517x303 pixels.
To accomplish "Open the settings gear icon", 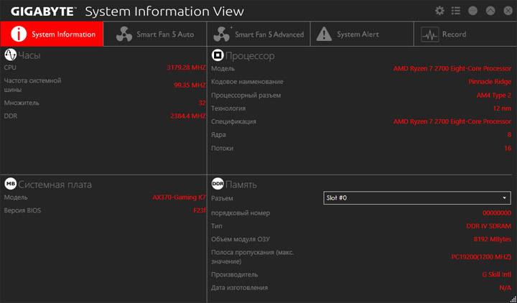I will pos(439,11).
